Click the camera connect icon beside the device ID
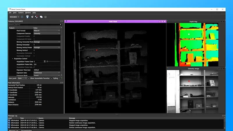Screen dimensions: 233x131 click(x=22, y=17)
